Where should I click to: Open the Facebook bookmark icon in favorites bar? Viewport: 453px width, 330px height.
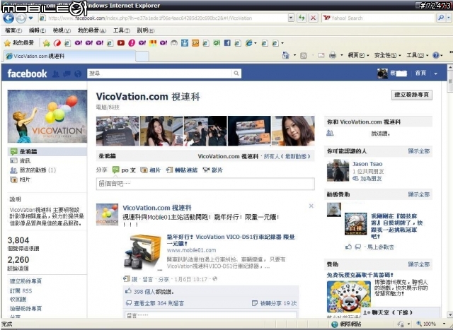pos(227,43)
